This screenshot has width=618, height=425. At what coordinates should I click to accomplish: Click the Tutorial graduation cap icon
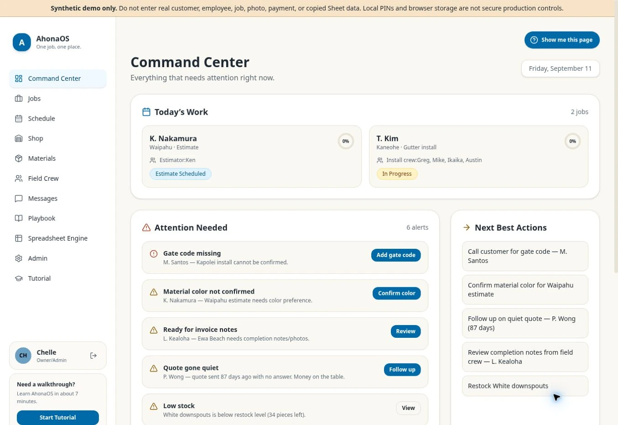pyautogui.click(x=19, y=278)
